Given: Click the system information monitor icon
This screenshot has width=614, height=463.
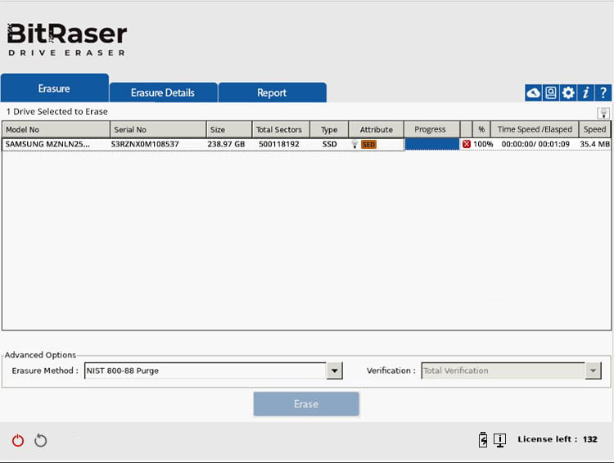Looking at the screenshot, I should 499,440.
